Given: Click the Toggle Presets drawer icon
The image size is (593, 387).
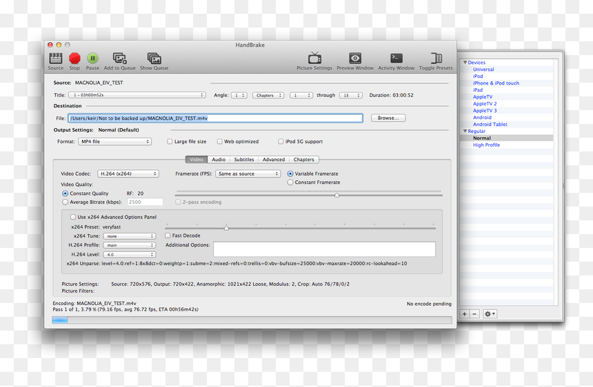Looking at the screenshot, I should pos(436,58).
